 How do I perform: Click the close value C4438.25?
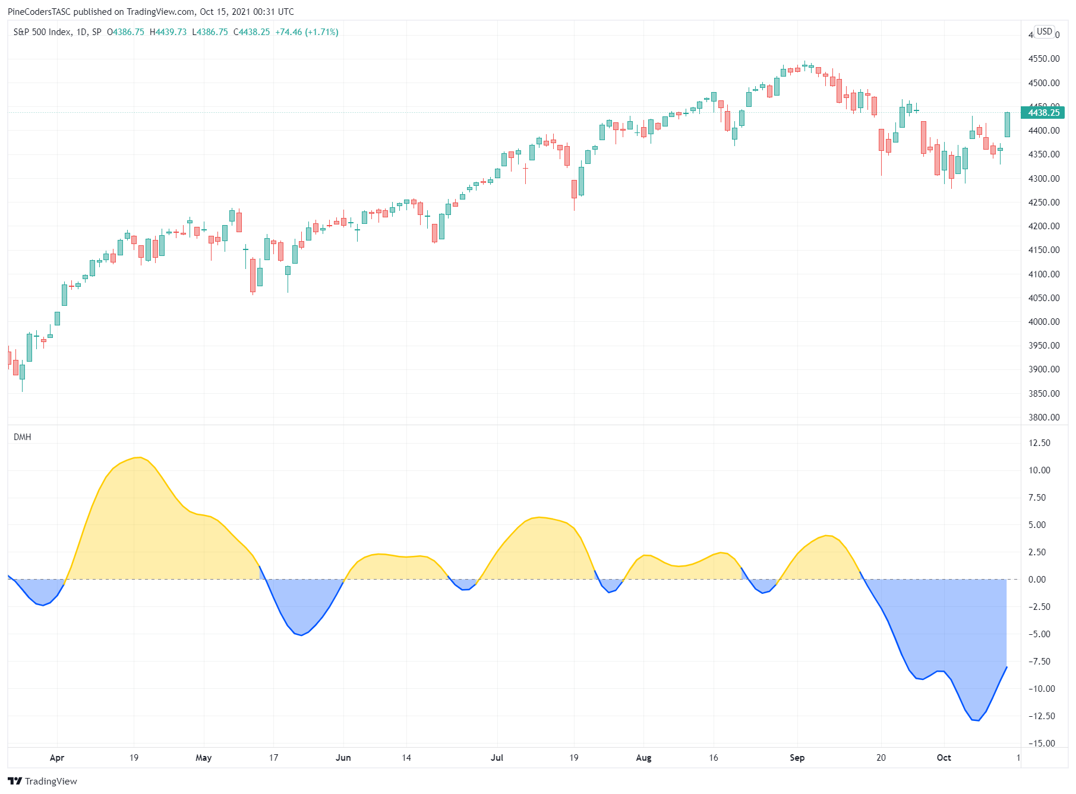252,32
